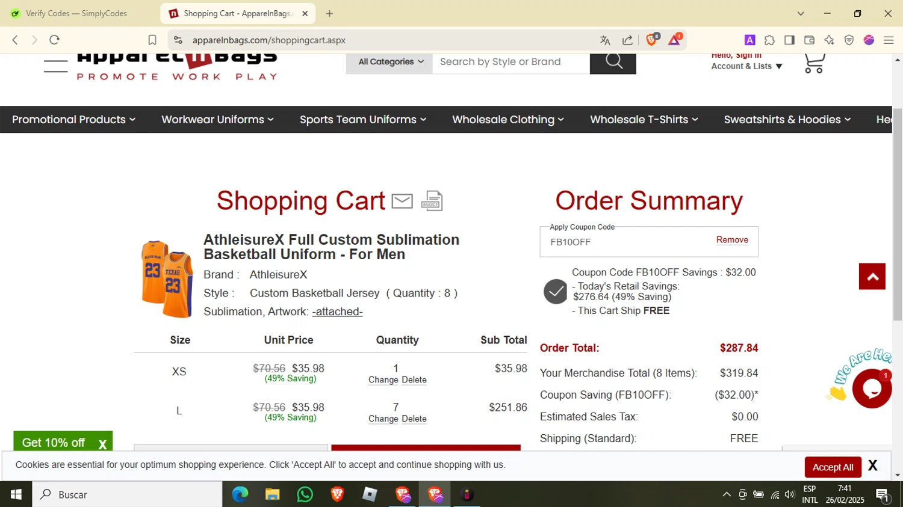This screenshot has height=507, width=903.
Task: Open the Leo AI sparkle icon
Action: pos(829,40)
